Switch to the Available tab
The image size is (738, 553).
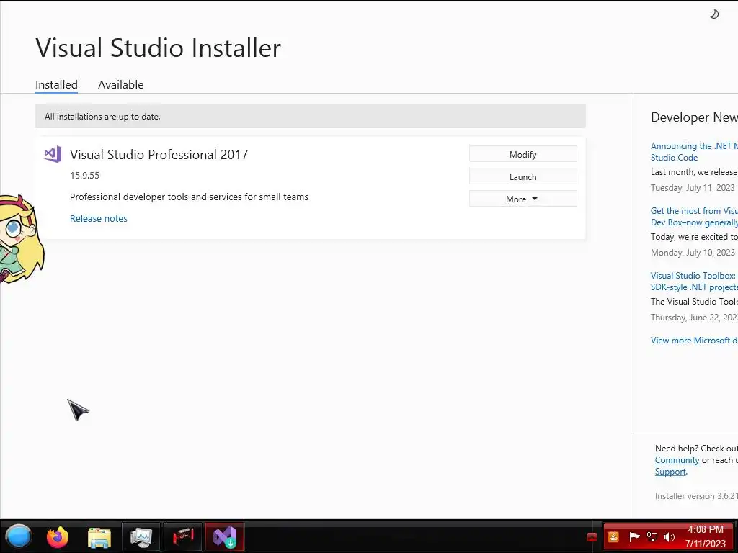pos(121,85)
